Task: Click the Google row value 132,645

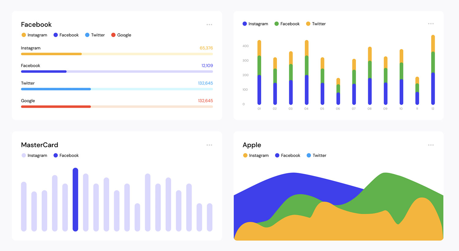Action: click(x=205, y=101)
